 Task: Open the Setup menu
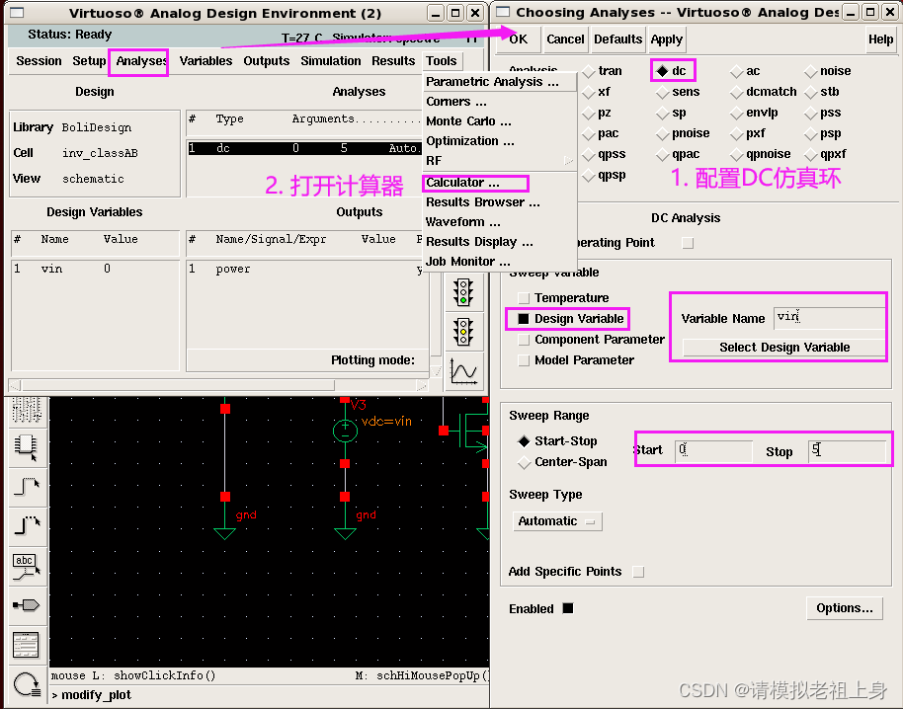point(89,61)
